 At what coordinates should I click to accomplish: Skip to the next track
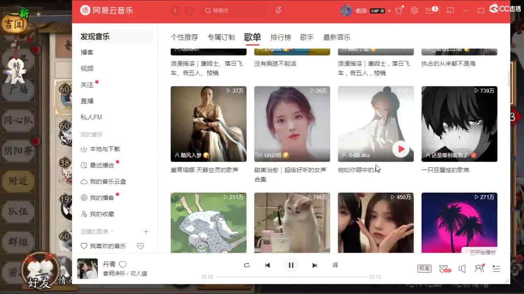click(x=314, y=265)
